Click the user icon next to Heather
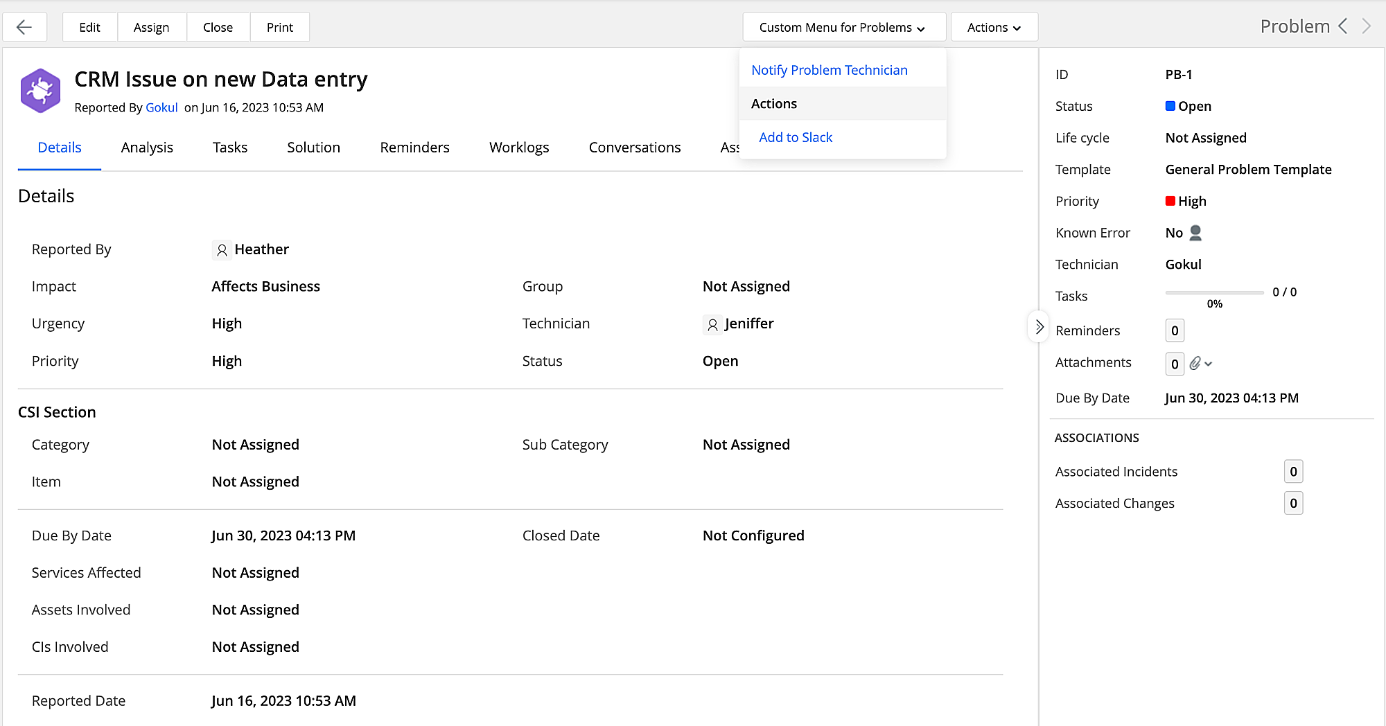This screenshot has height=726, width=1386. click(x=222, y=250)
